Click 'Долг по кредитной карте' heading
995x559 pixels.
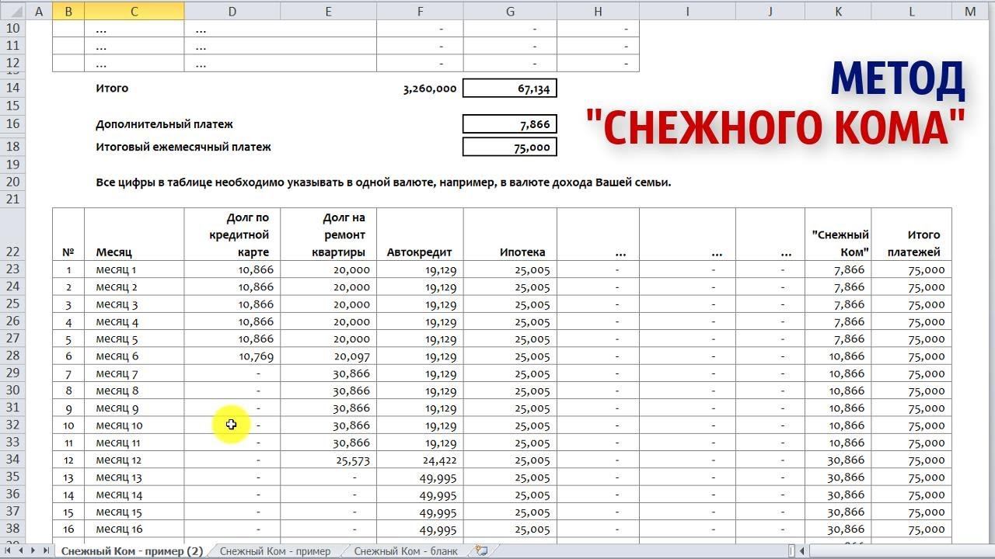(x=232, y=234)
